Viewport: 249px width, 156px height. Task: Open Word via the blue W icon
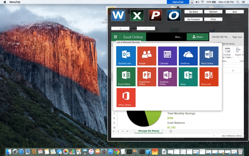coord(118,15)
